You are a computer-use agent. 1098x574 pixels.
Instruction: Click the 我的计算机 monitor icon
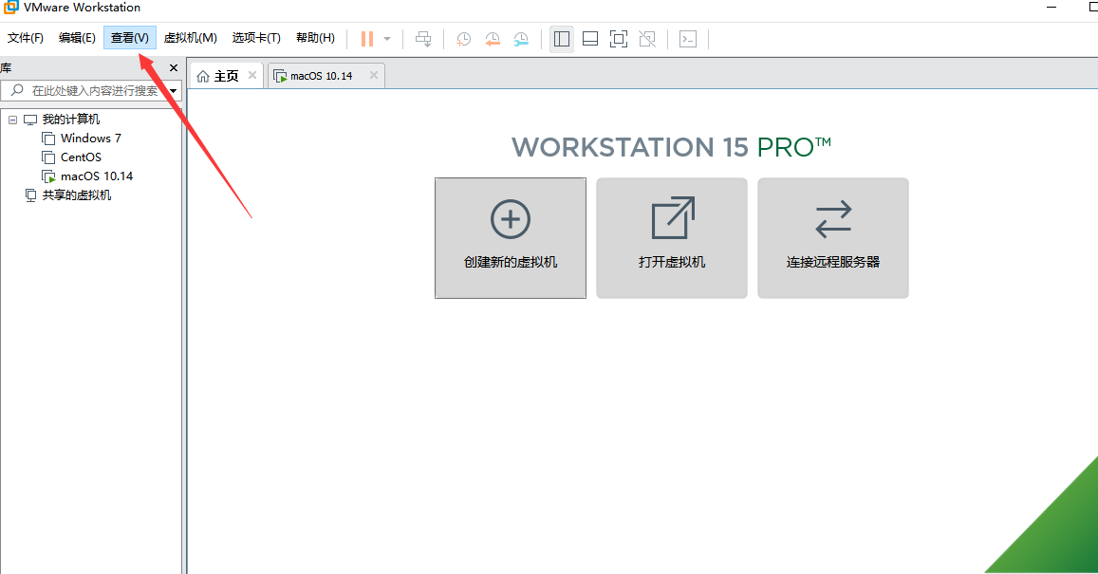pos(30,120)
